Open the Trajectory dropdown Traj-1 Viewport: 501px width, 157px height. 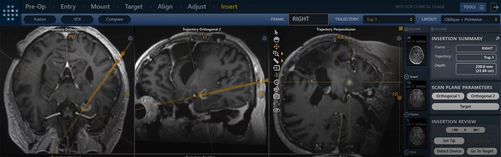point(389,19)
